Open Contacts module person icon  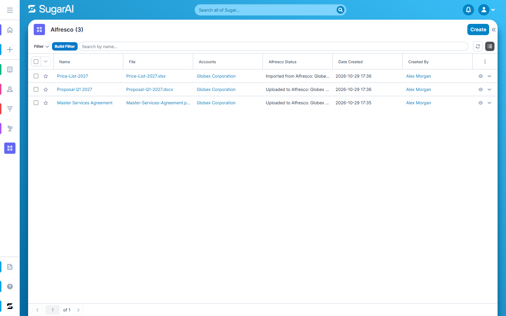point(10,89)
